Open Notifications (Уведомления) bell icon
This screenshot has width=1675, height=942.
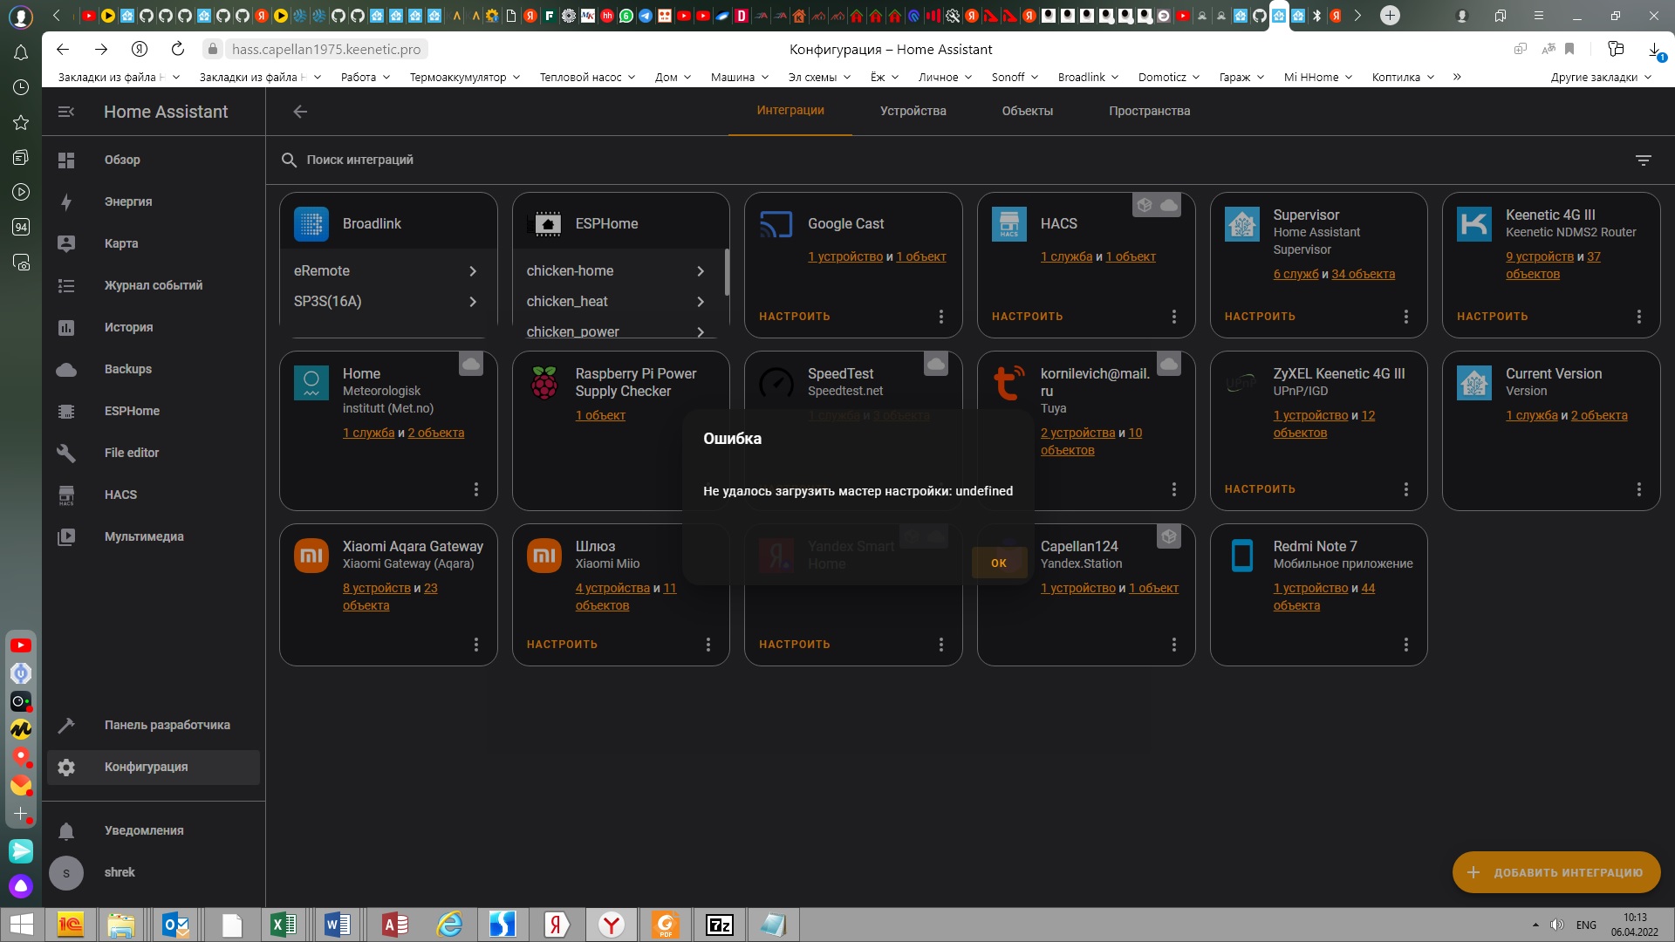point(66,830)
